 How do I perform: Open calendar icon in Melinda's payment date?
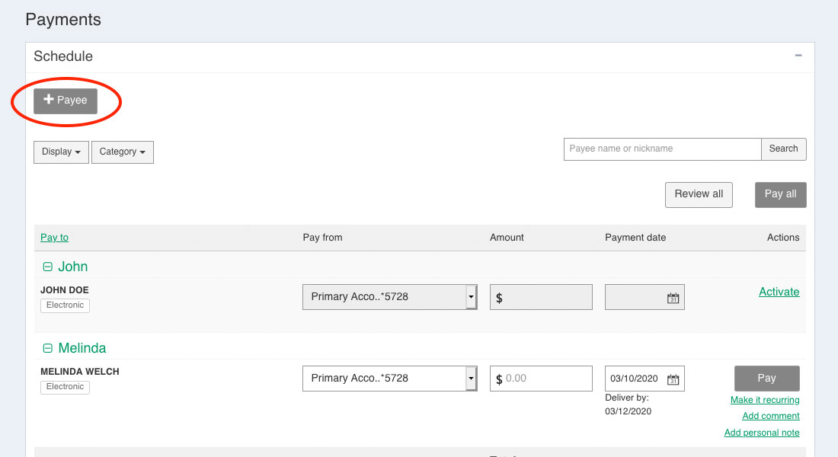click(x=673, y=379)
